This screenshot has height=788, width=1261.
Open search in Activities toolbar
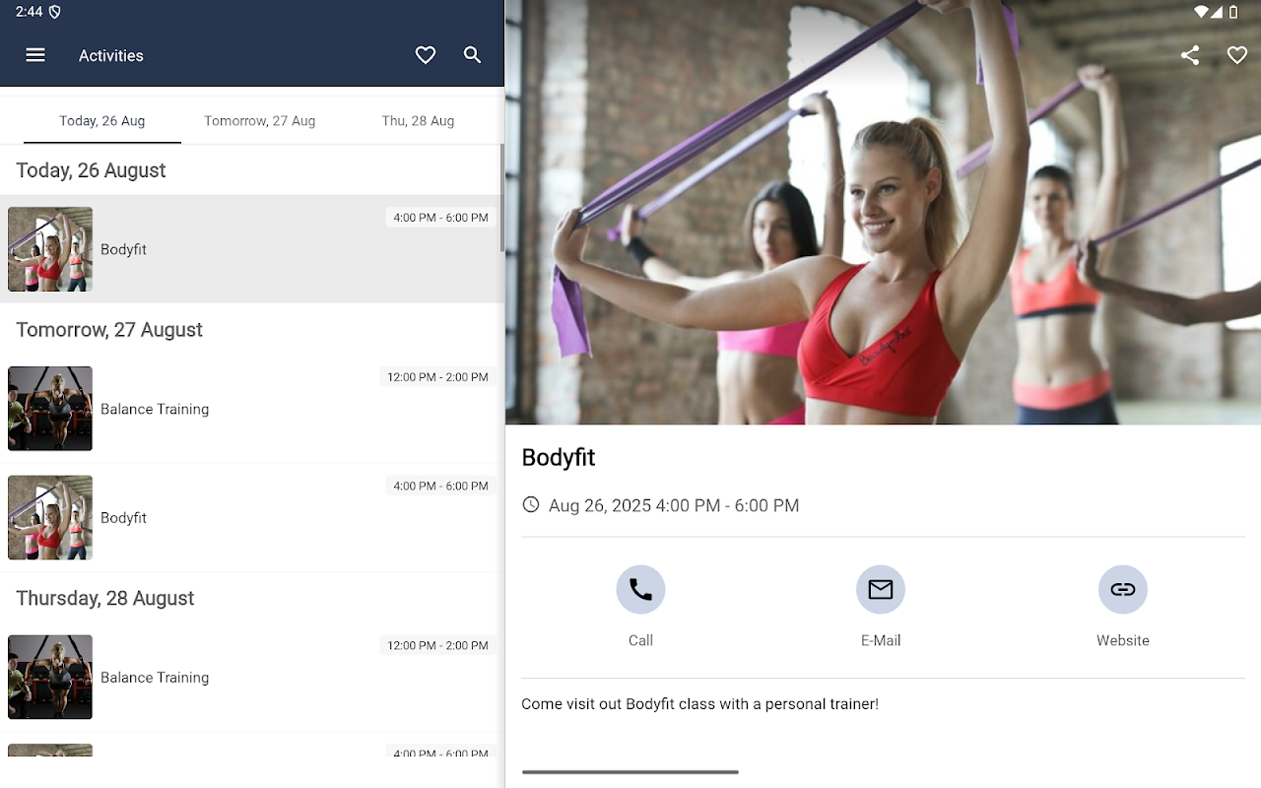473,55
